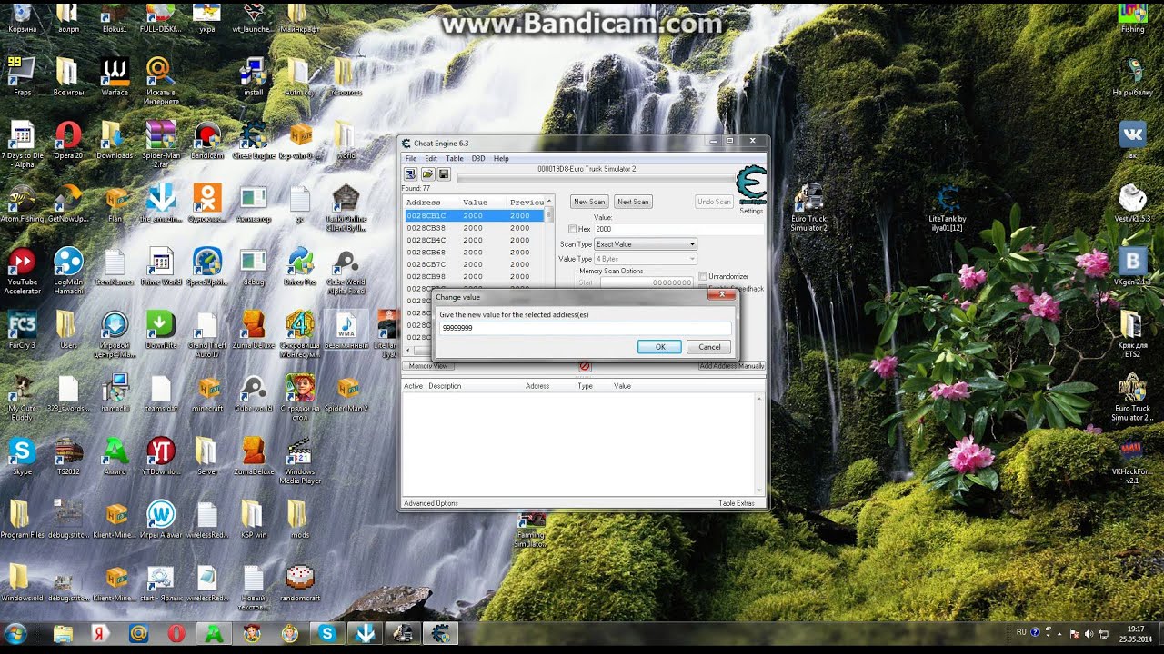
Task: Click the save floppy icon in Cheat Engine
Action: 444,173
